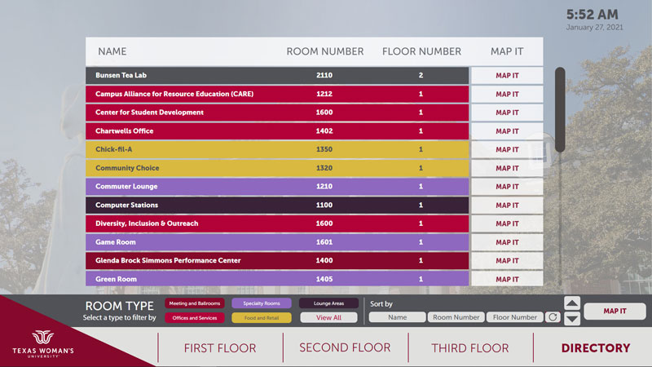Click room number 1100
The width and height of the screenshot is (652, 367).
[x=324, y=206]
